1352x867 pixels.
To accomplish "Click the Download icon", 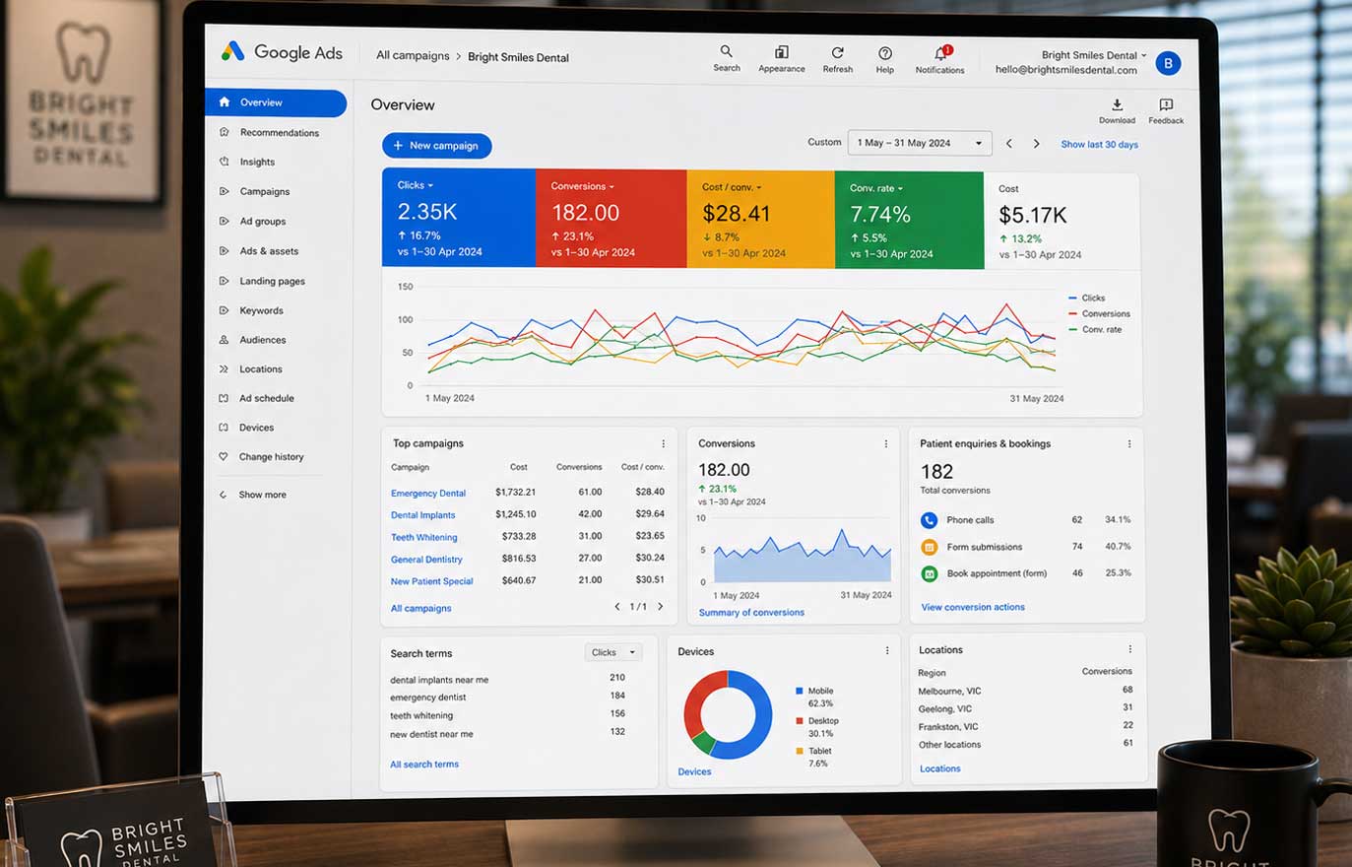I will [x=1117, y=104].
